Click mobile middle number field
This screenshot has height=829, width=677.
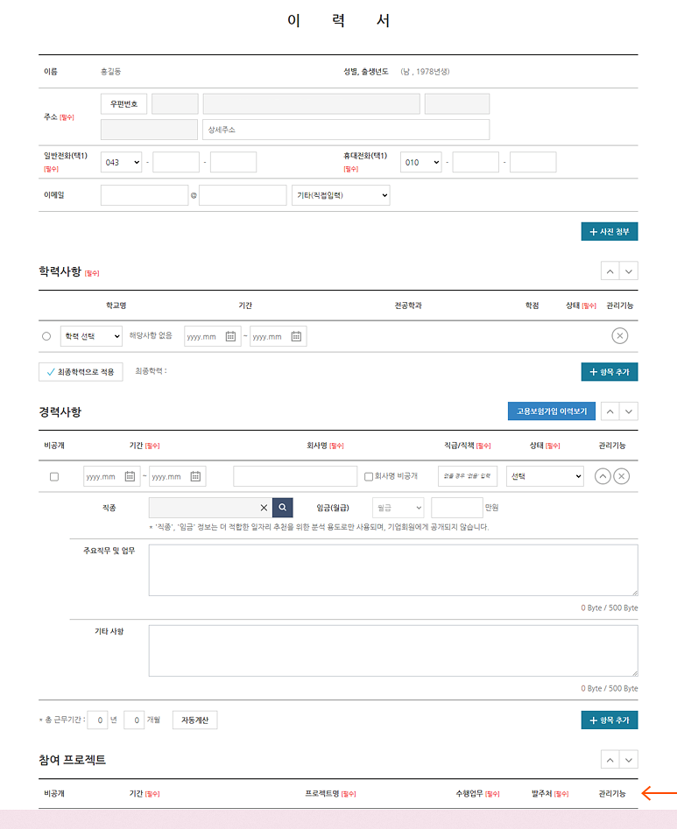(476, 162)
